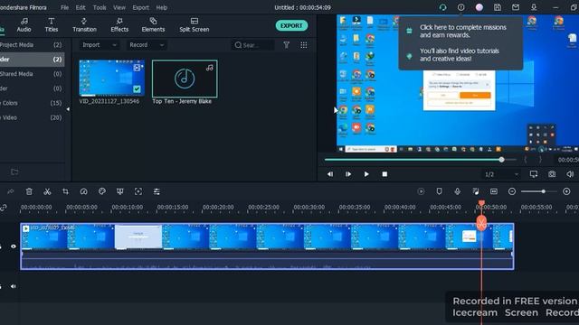
Task: Step to the previous frame
Action: coord(329,174)
